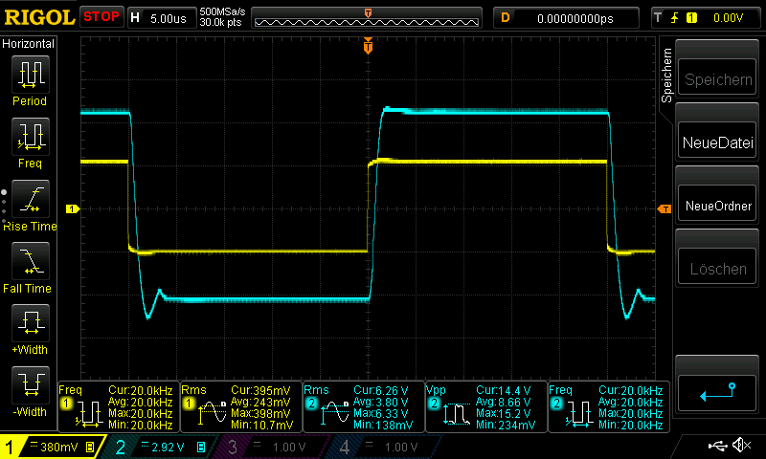Click the delay value 0.00000000ps field
The image size is (766, 459).
click(566, 18)
